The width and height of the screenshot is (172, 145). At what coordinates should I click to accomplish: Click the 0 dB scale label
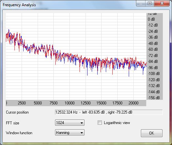pos(151,19)
